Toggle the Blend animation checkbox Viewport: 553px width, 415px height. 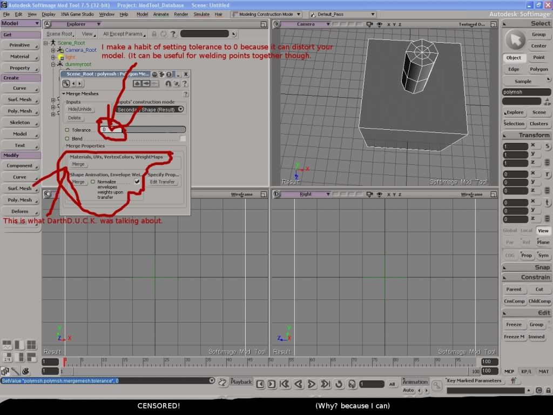[67, 139]
